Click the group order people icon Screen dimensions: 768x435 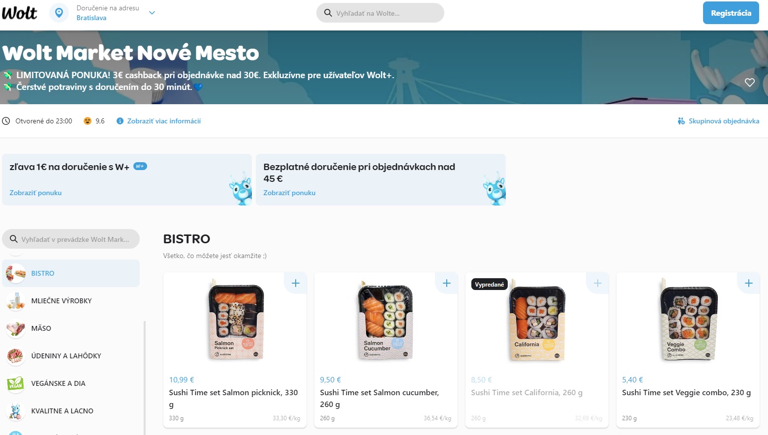point(681,121)
